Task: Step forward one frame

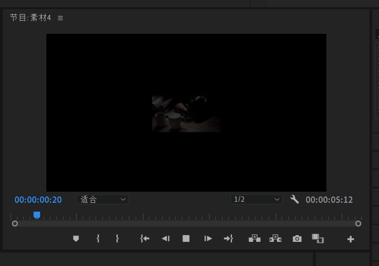Action: (x=208, y=238)
